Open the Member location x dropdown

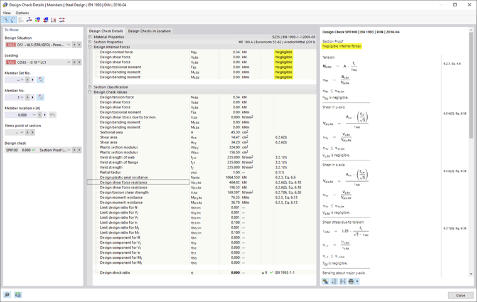[x=34, y=115]
